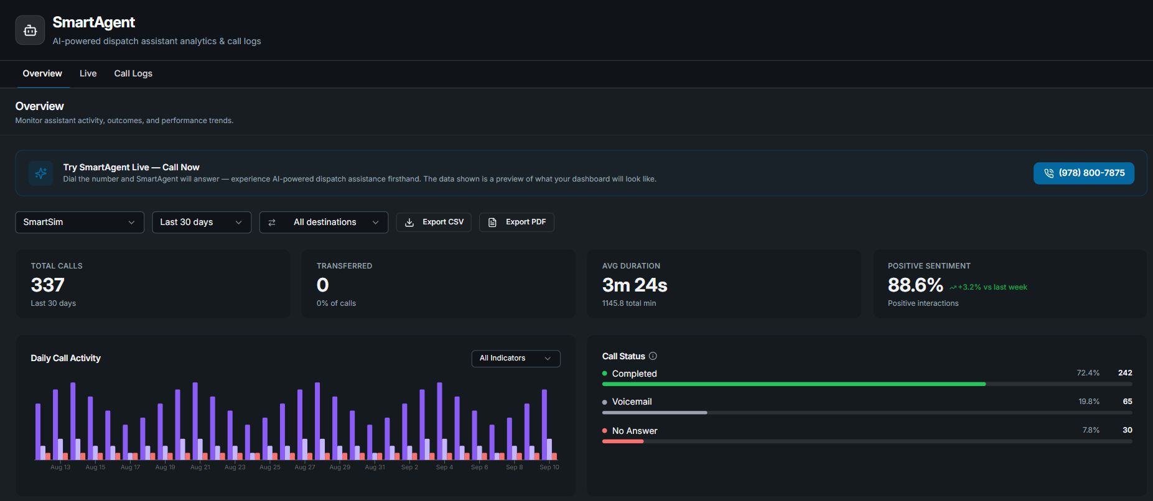Open the Call Logs tab
This screenshot has height=501, width=1153.
point(133,73)
